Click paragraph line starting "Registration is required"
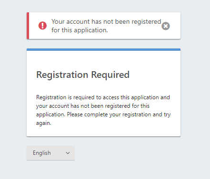 tap(103, 97)
